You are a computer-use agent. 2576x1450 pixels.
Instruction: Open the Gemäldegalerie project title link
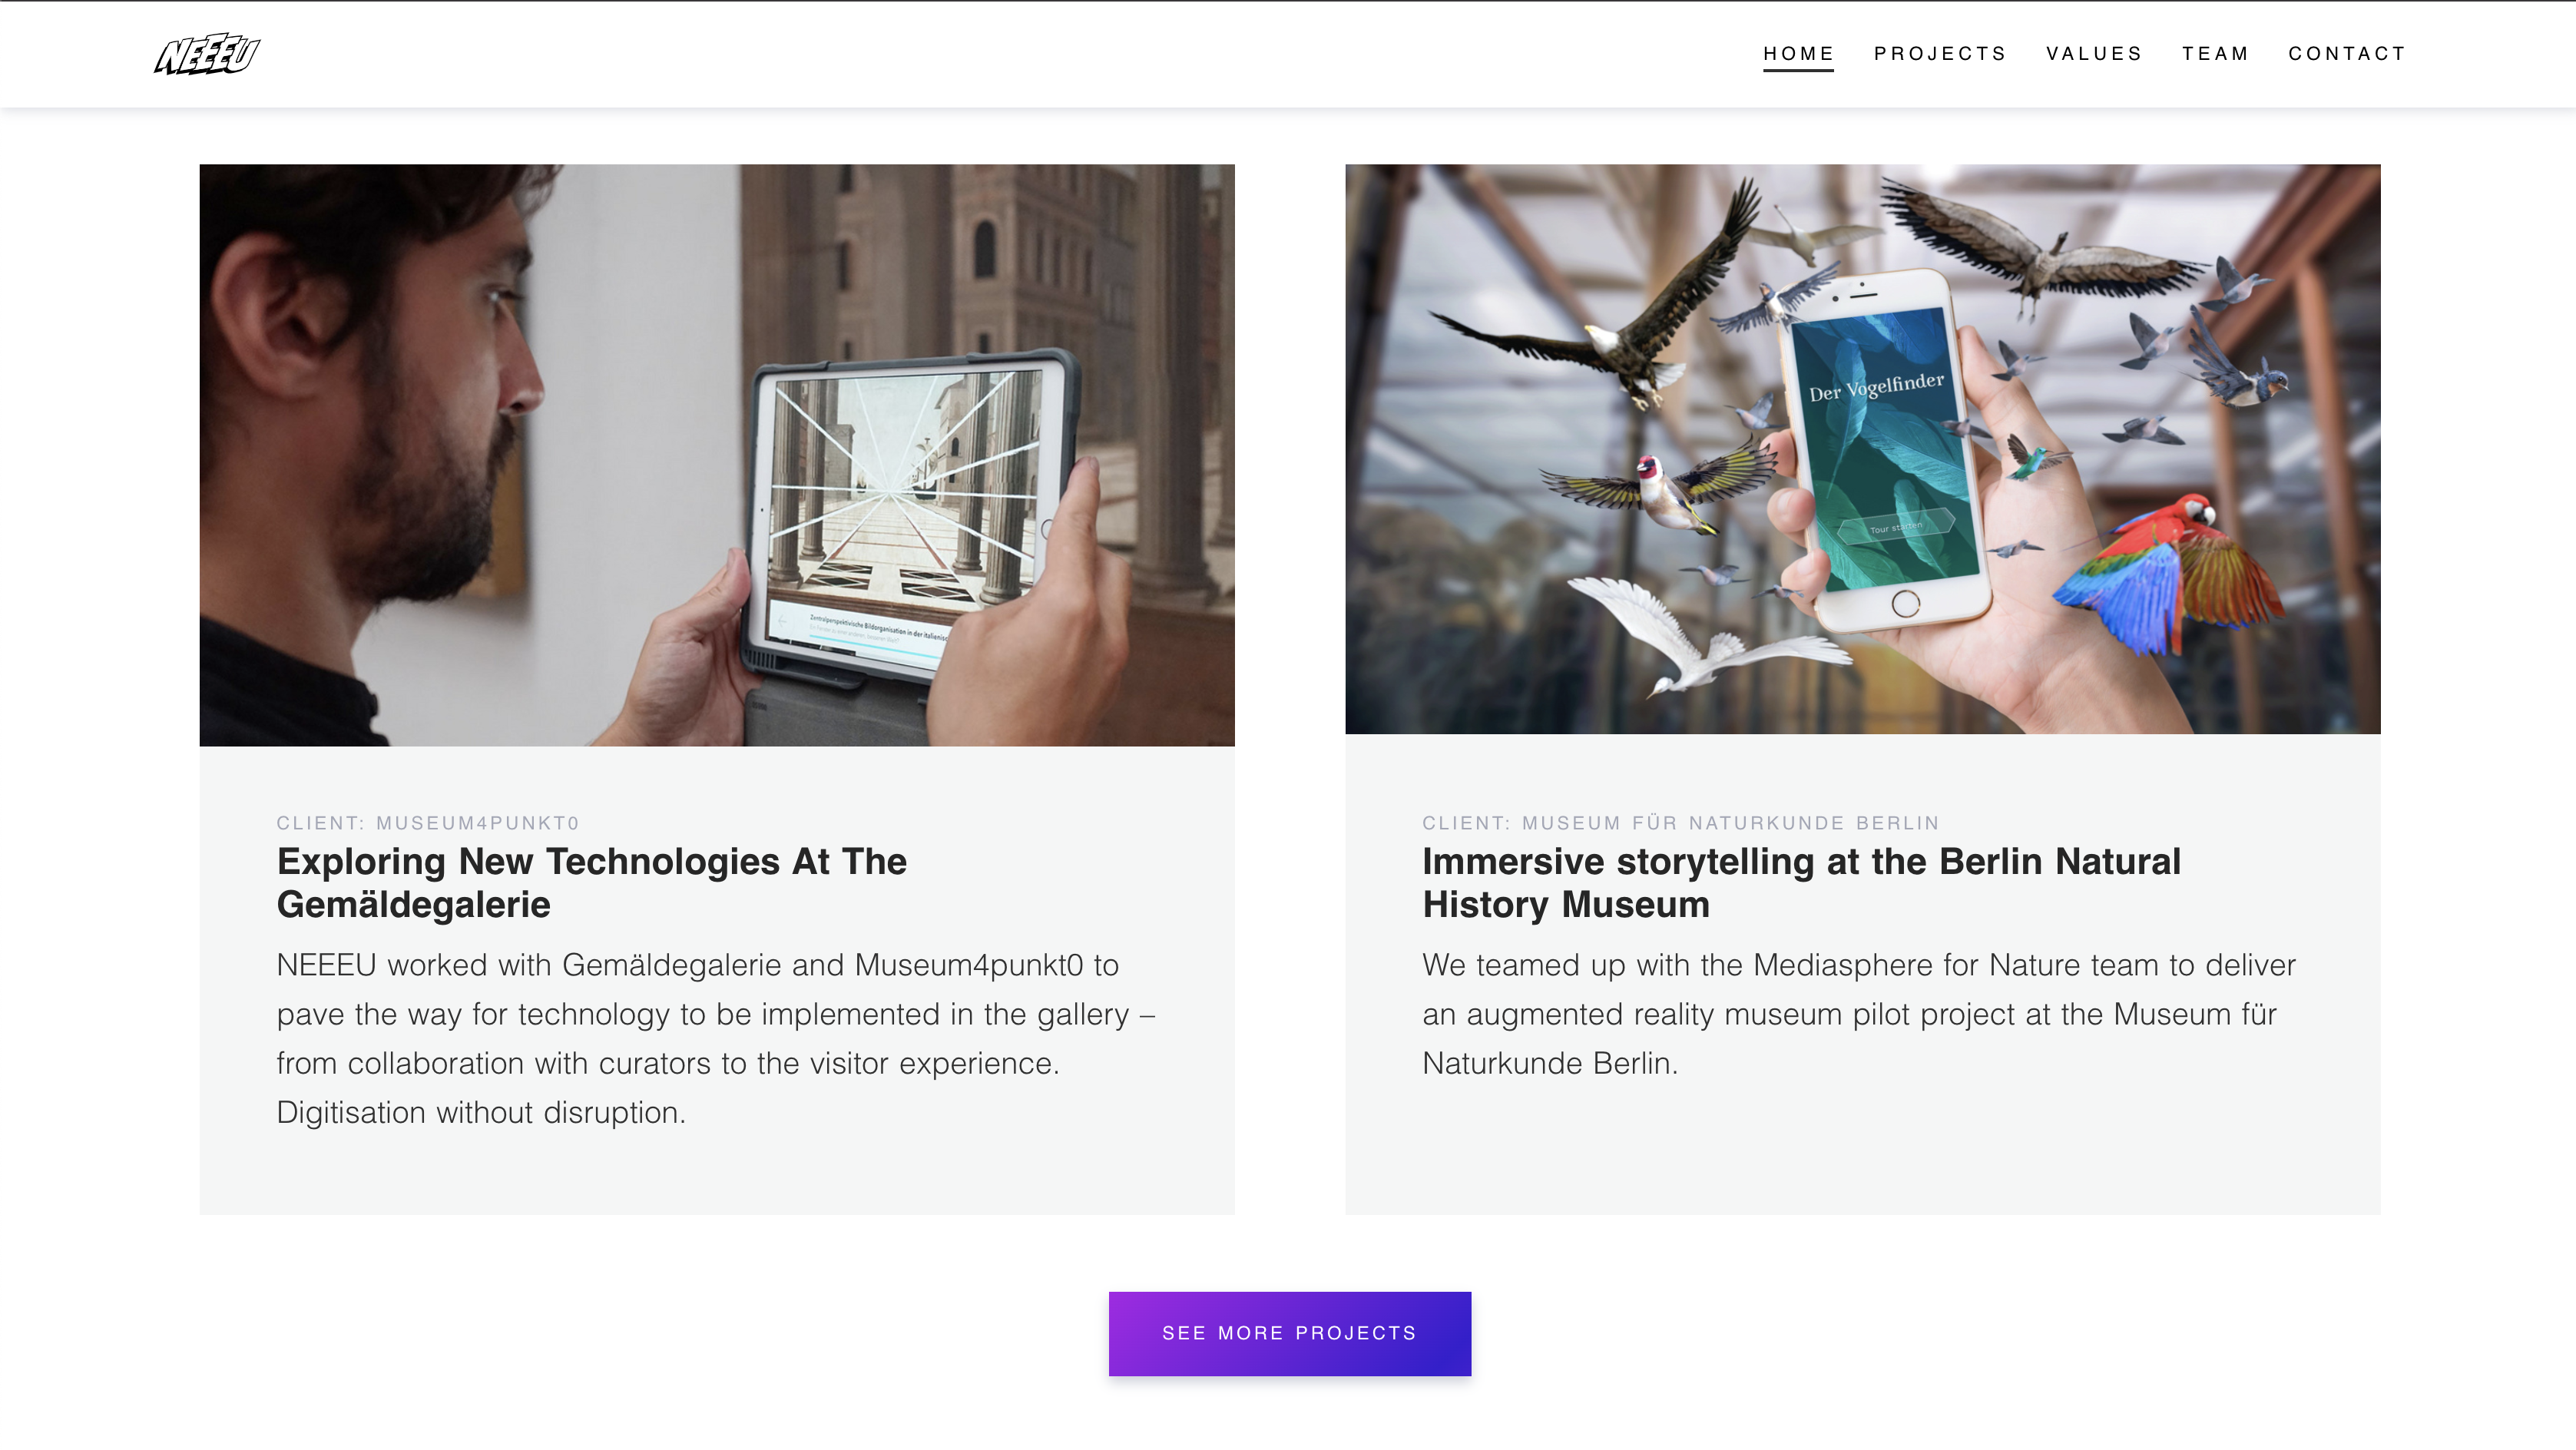click(591, 882)
